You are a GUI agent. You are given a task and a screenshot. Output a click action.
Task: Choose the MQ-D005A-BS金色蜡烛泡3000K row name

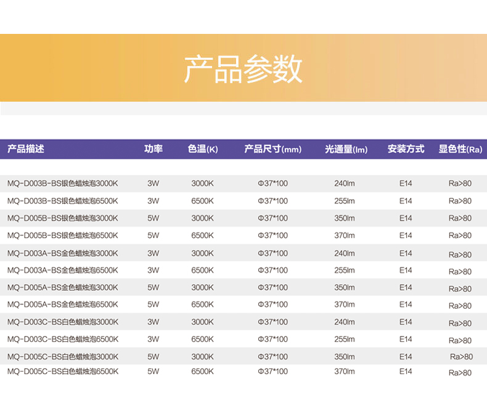[x=62, y=288]
